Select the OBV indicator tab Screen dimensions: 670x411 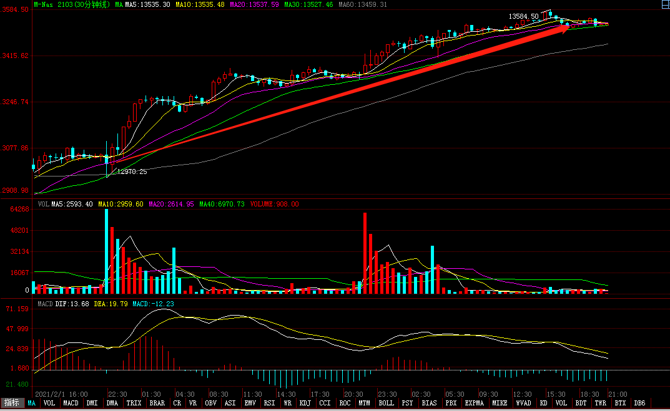tap(210, 404)
